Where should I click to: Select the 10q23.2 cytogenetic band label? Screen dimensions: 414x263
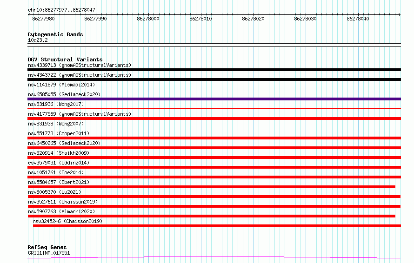[38, 40]
